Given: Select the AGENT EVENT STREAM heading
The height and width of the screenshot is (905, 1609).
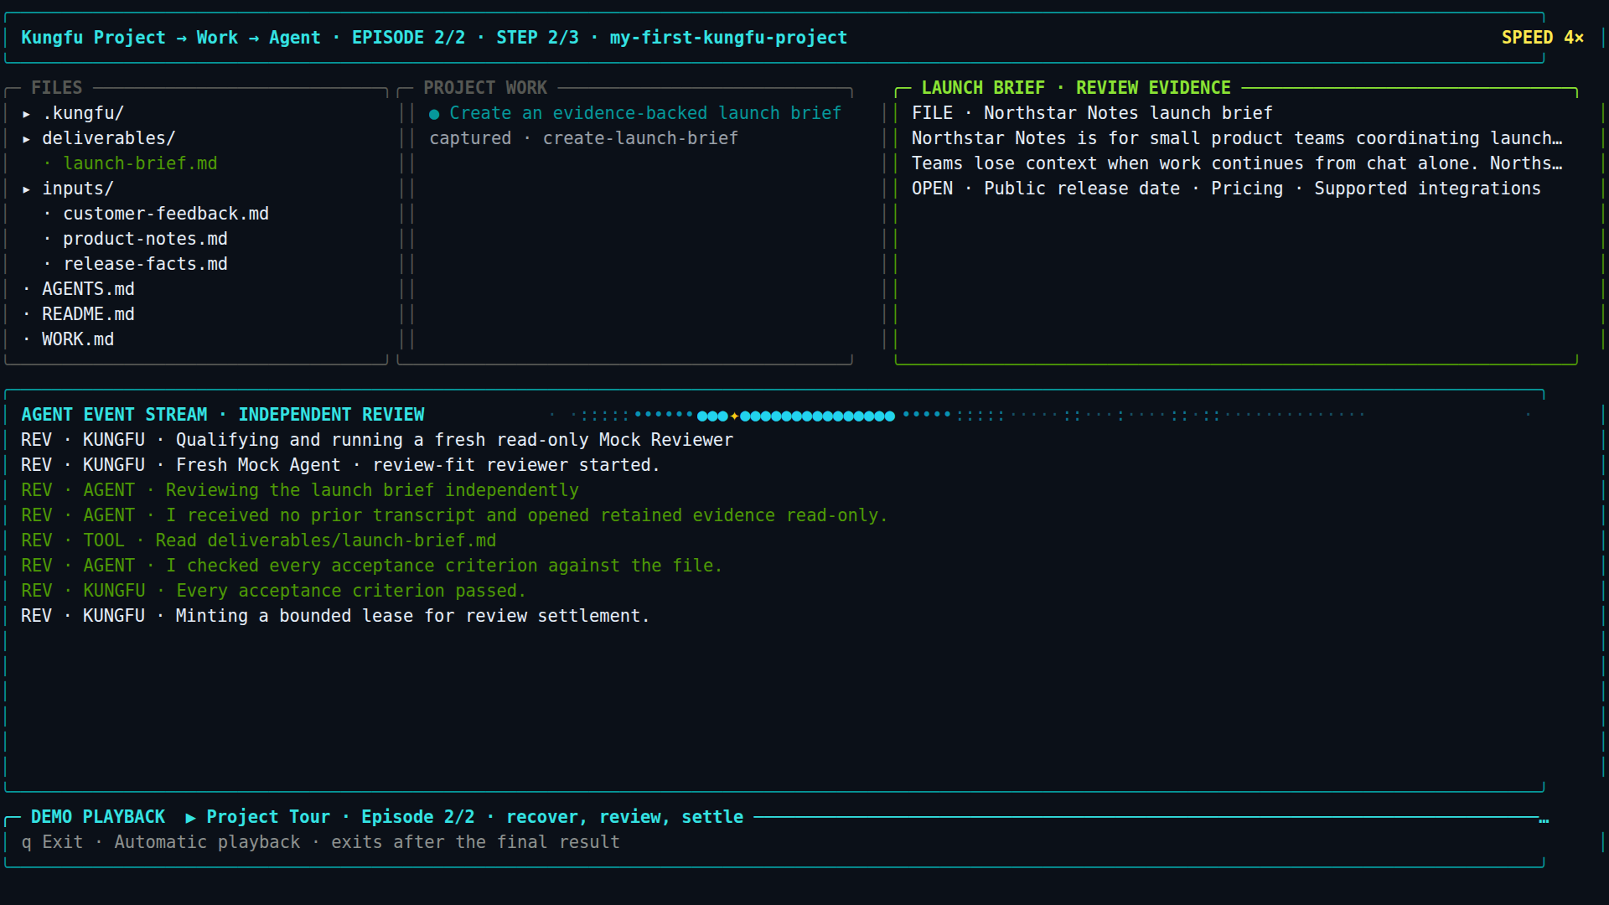Looking at the screenshot, I should pyautogui.click(x=114, y=415).
